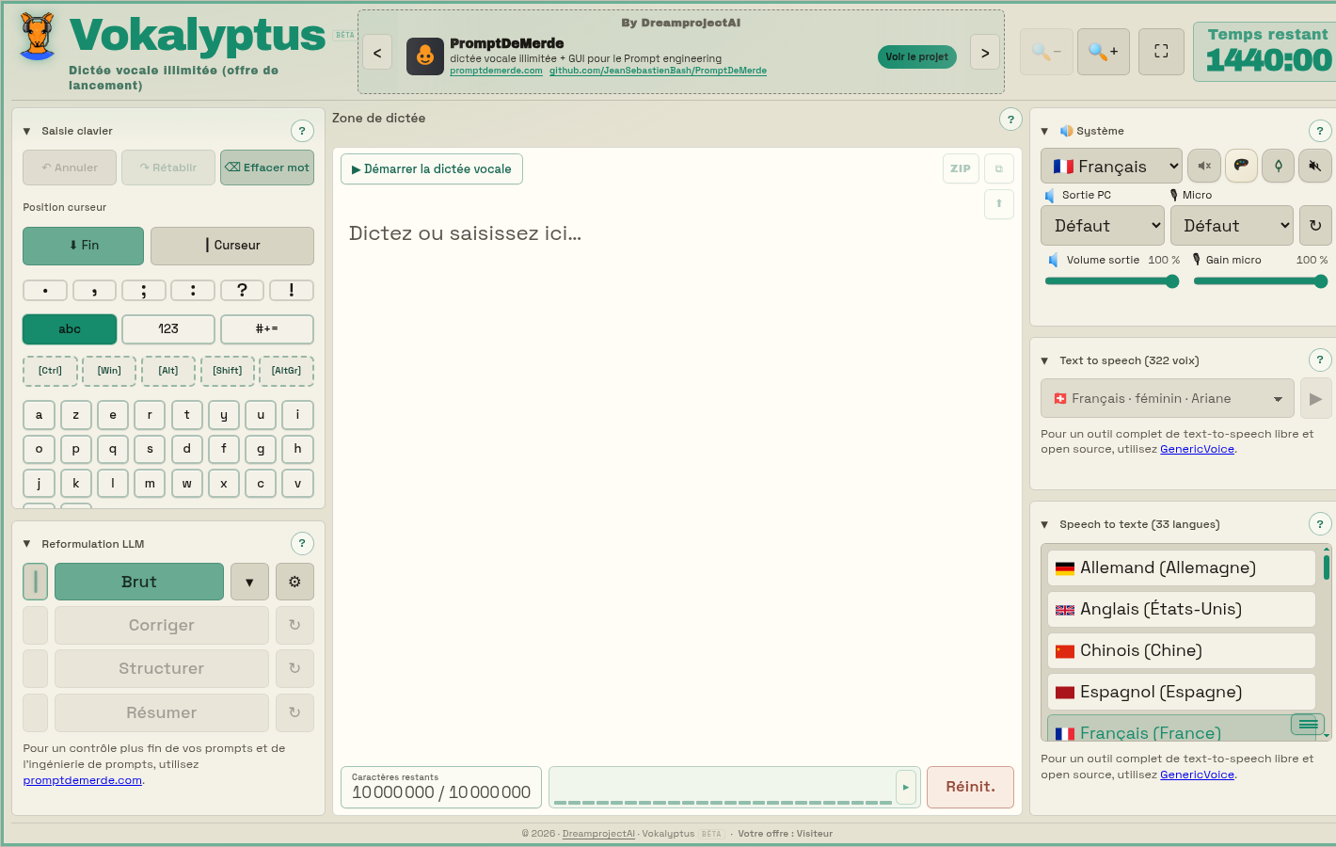Click the upload arrow icon in dictation zone
The width and height of the screenshot is (1336, 847).
coord(999,203)
